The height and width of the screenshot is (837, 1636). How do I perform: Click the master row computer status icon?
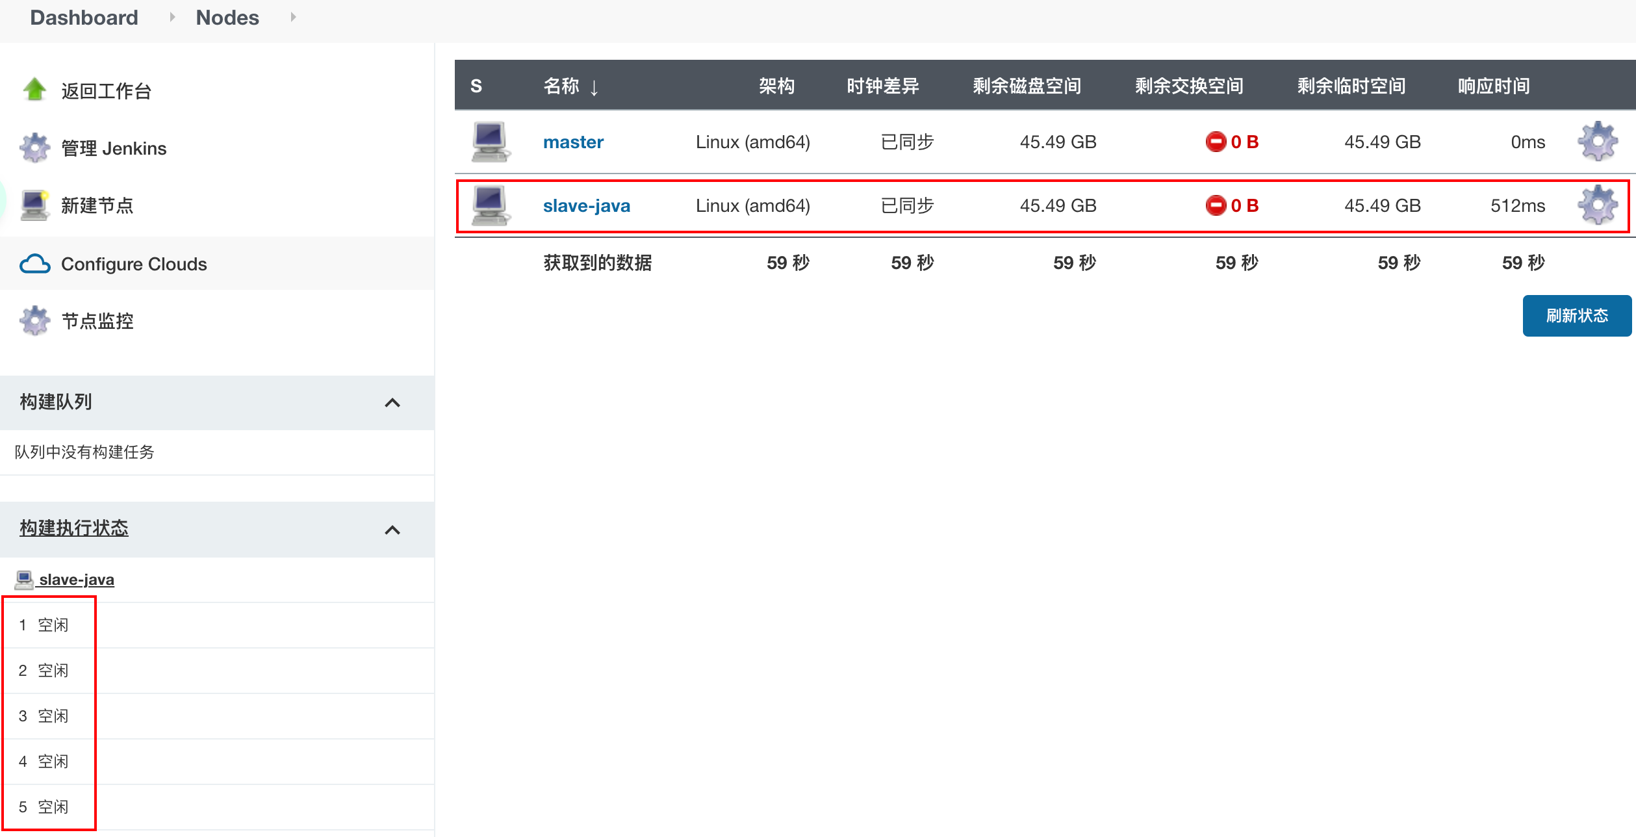coord(490,141)
